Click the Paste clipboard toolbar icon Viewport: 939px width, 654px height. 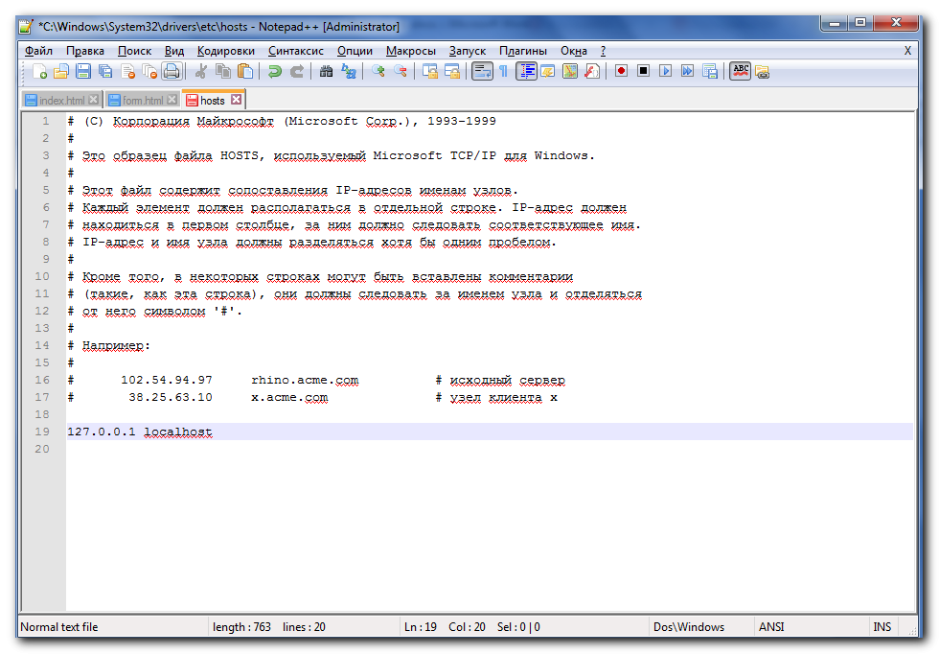pos(245,71)
